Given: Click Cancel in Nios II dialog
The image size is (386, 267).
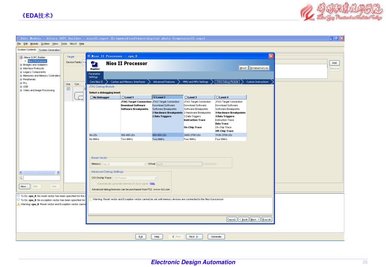Looking at the screenshot, I should (x=231, y=219).
